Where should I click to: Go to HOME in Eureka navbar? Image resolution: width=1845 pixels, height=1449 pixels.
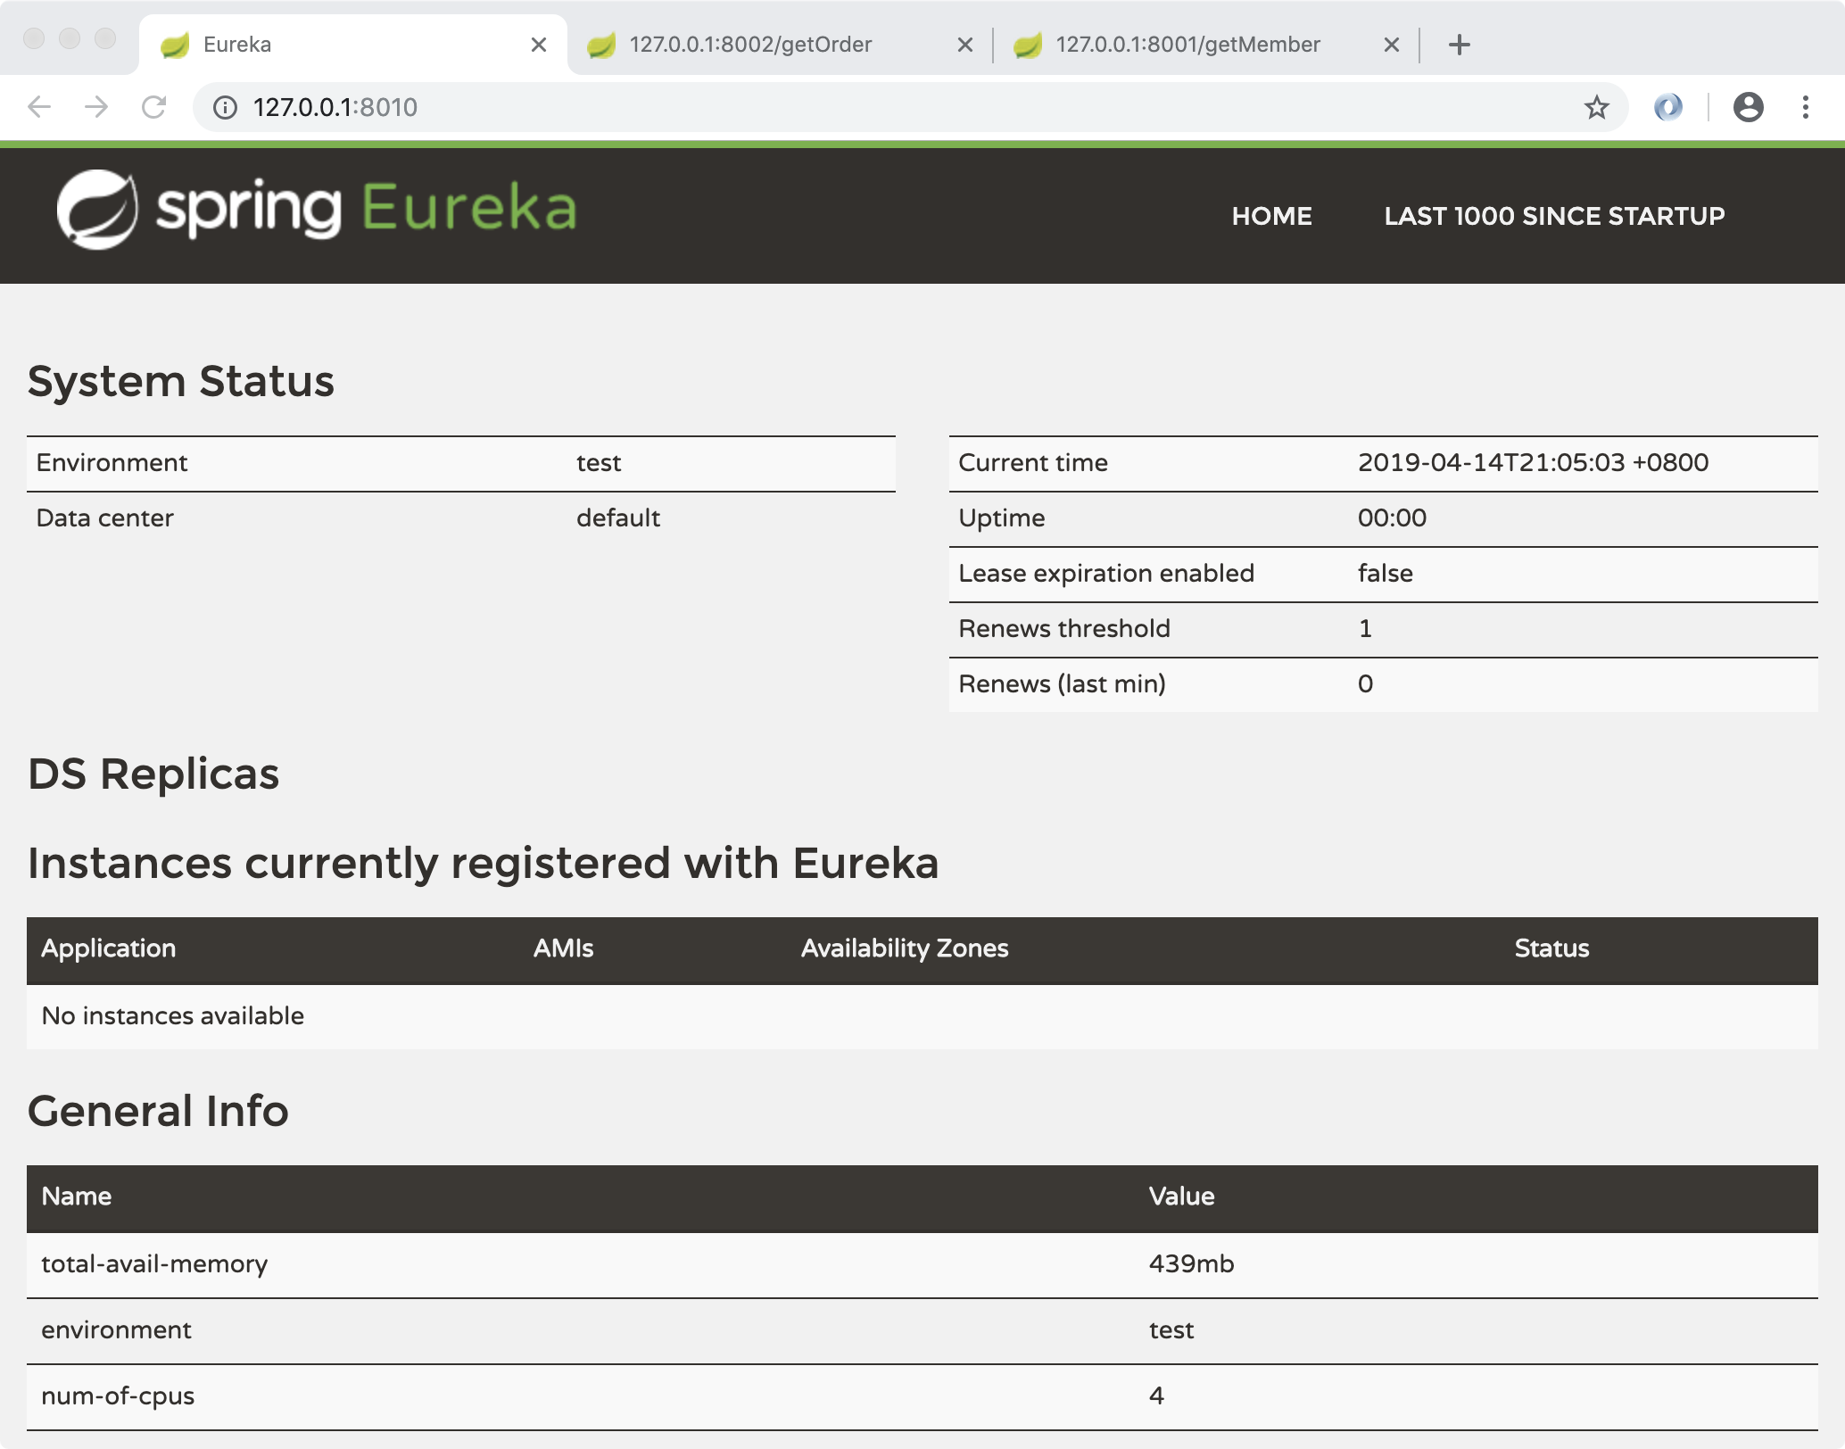(1271, 216)
